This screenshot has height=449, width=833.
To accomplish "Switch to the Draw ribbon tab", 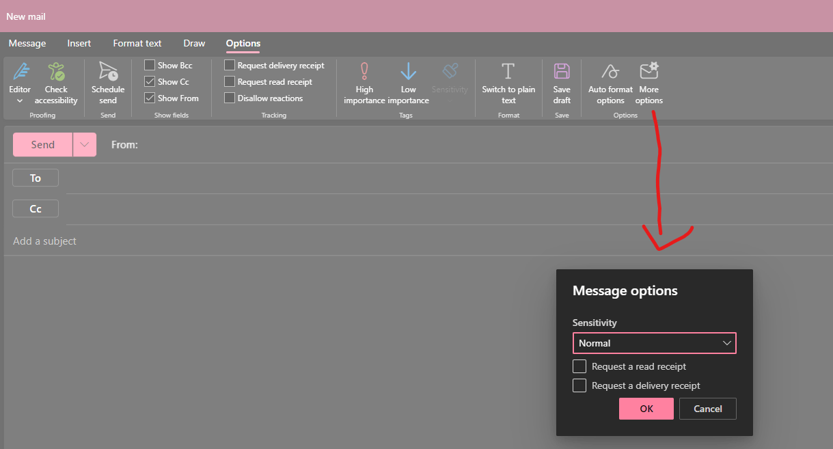I will [x=194, y=43].
